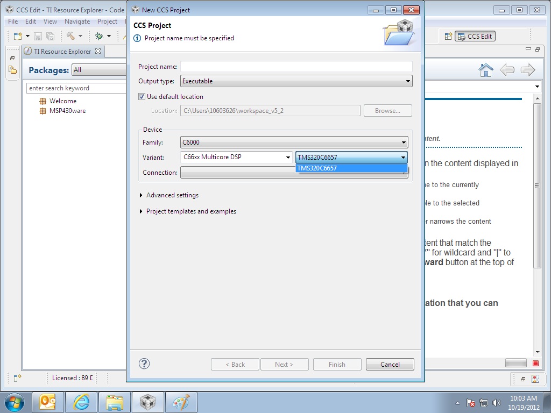Image resolution: width=551 pixels, height=413 pixels.
Task: Maximize the Resource Explorer view panel
Action: tap(538, 49)
